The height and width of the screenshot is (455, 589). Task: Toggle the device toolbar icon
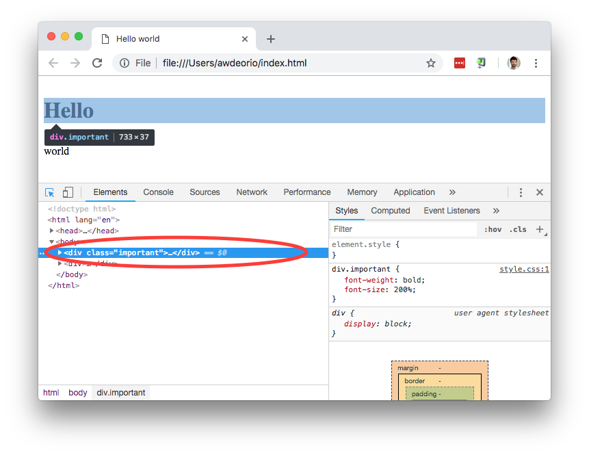pos(68,192)
